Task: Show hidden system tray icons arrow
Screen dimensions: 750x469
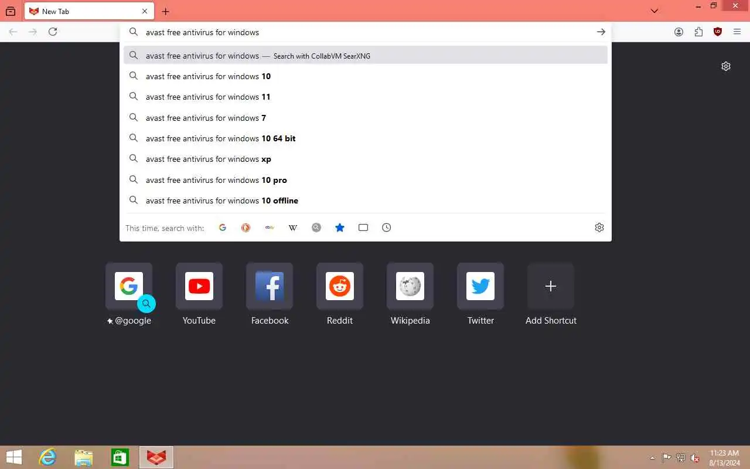Action: coord(652,458)
